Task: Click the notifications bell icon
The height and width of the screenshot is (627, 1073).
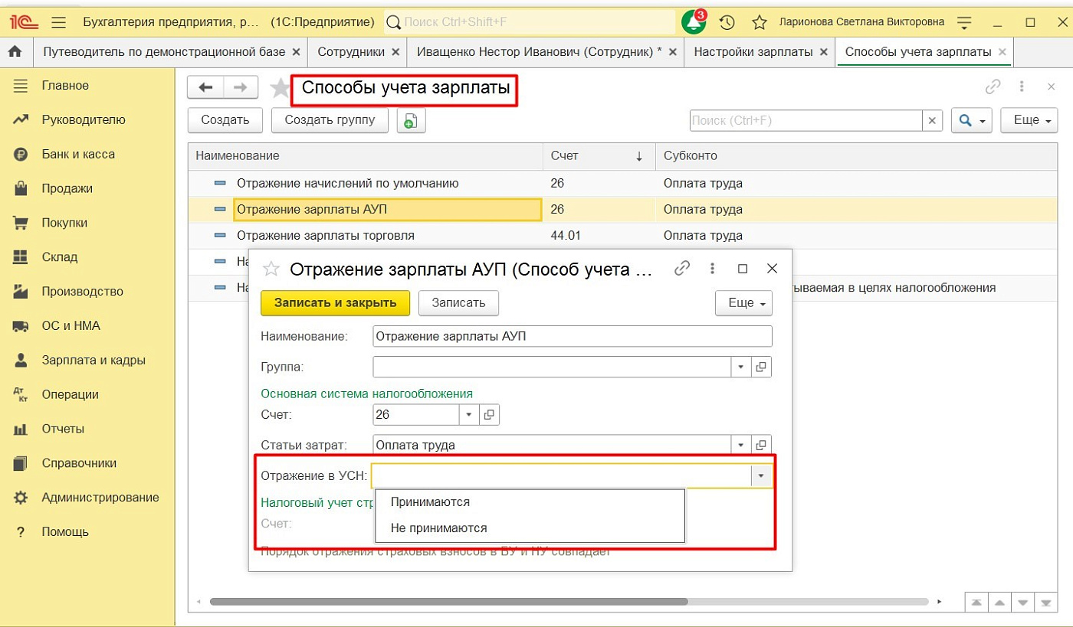Action: 694,22
